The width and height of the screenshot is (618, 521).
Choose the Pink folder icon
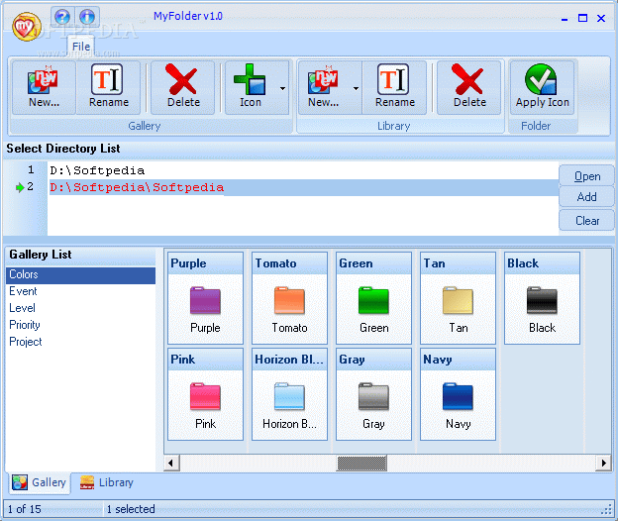pyautogui.click(x=205, y=396)
